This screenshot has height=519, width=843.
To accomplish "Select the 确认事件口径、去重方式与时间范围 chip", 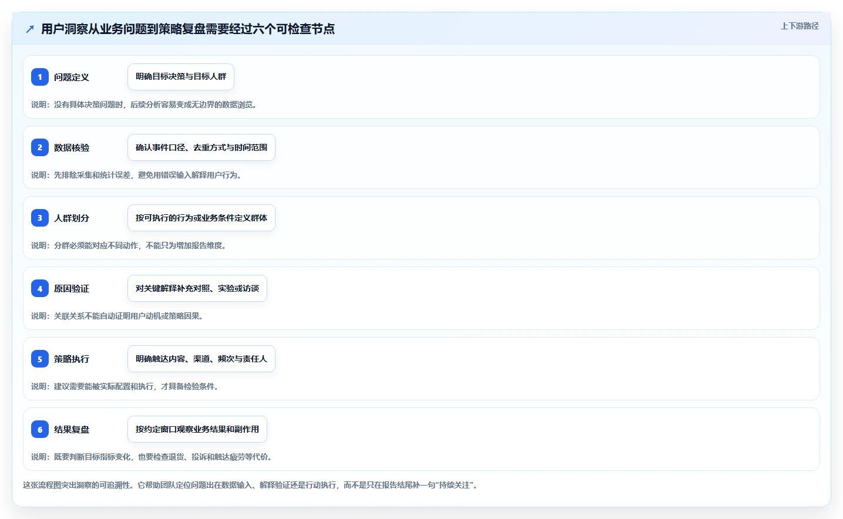I will point(201,147).
